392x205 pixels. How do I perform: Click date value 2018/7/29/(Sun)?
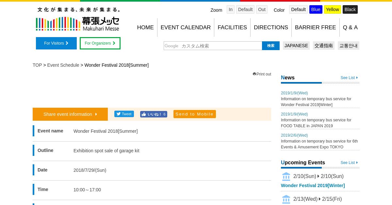(x=90, y=170)
